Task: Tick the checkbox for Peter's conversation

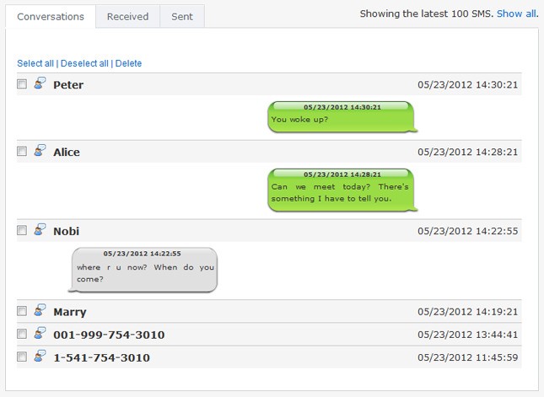Action: tap(22, 84)
